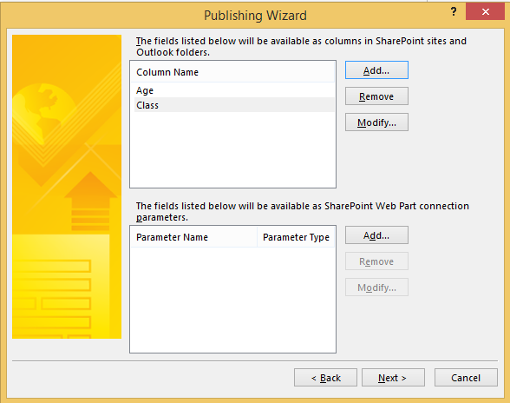Viewport: 510px width, 403px height.
Task: Add a new SharePoint column field
Action: click(x=376, y=70)
